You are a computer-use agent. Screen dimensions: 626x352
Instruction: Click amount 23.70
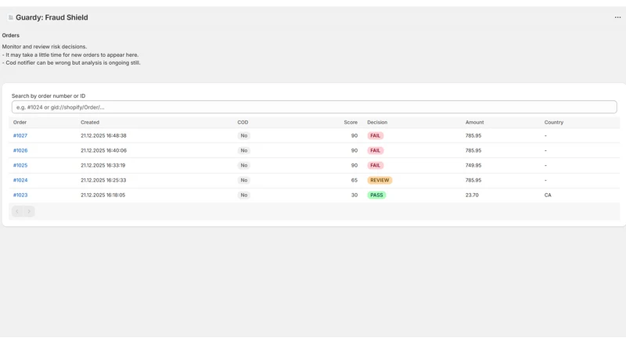click(x=472, y=195)
